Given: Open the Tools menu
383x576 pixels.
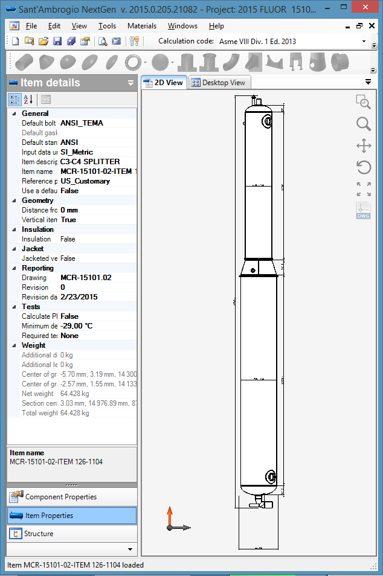Looking at the screenshot, I should tap(107, 26).
